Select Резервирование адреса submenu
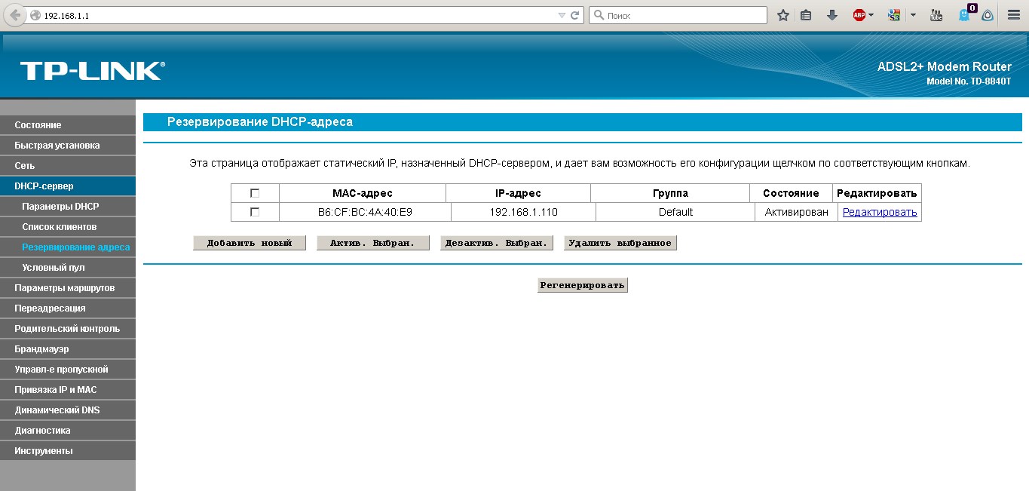Viewport: 1029px width, 491px height. click(68, 247)
